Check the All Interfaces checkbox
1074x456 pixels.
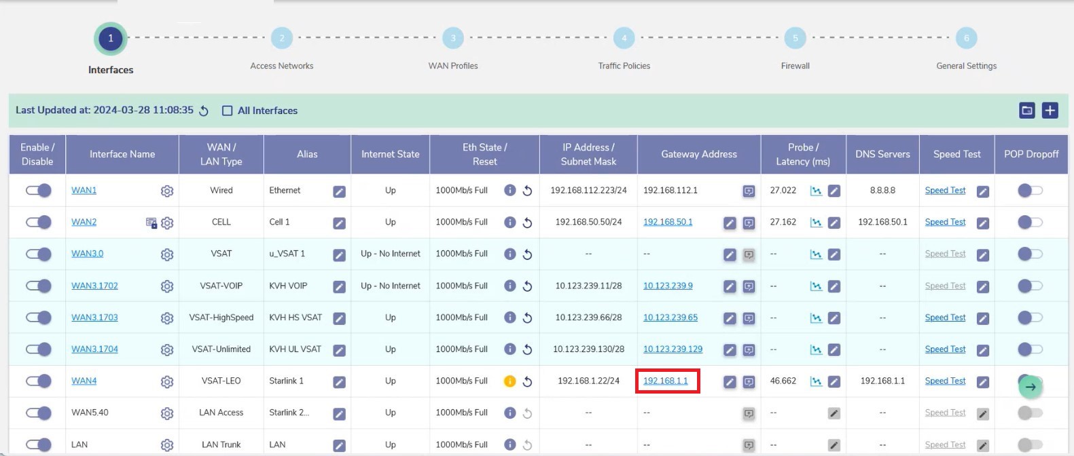[x=228, y=111]
